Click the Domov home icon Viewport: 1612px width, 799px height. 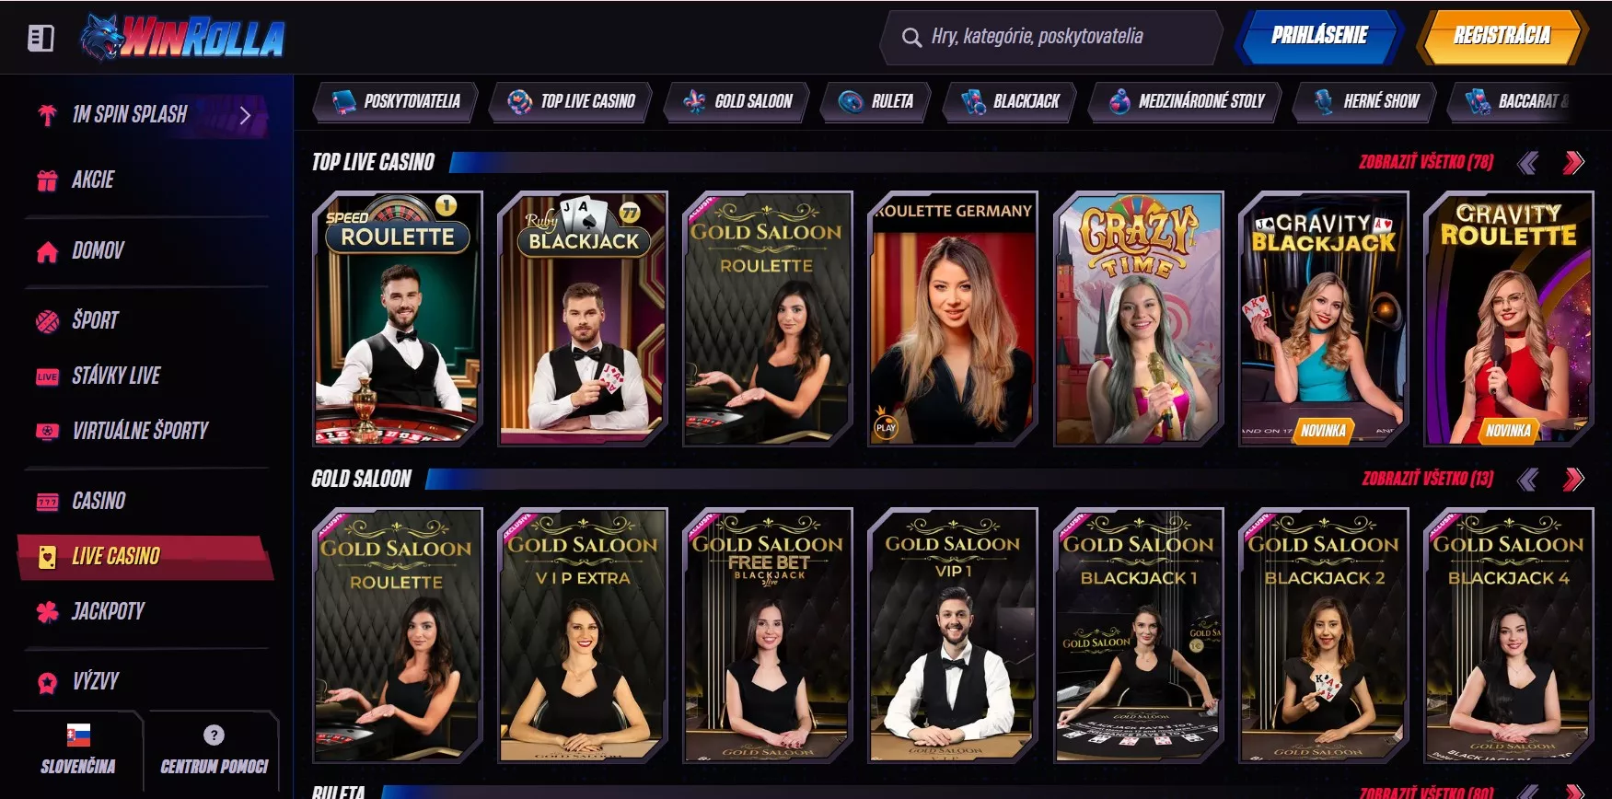(x=47, y=251)
